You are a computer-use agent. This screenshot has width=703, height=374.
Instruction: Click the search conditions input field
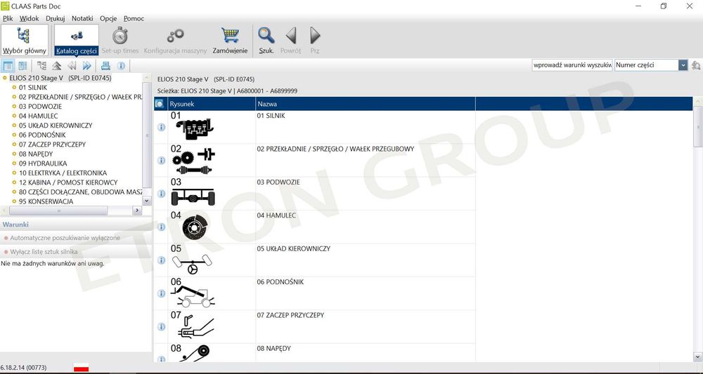[572, 65]
